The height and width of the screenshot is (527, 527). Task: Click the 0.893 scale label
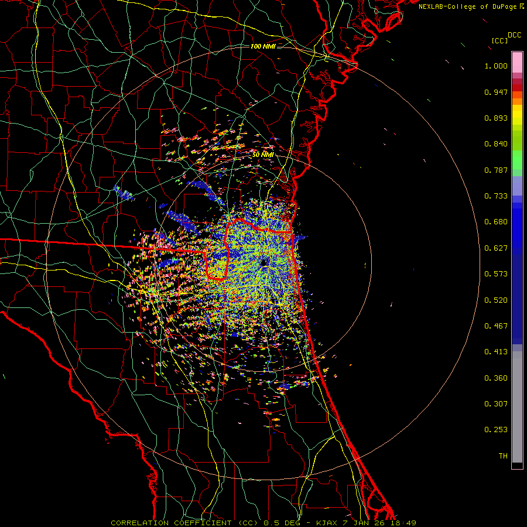496,118
